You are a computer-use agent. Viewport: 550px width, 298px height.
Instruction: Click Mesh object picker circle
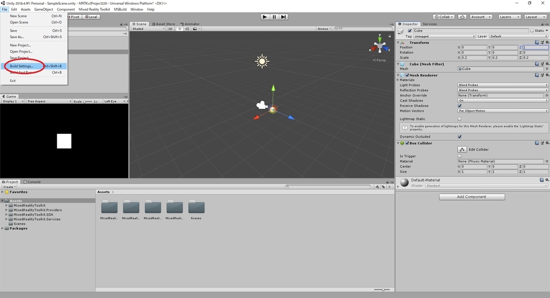click(547, 69)
